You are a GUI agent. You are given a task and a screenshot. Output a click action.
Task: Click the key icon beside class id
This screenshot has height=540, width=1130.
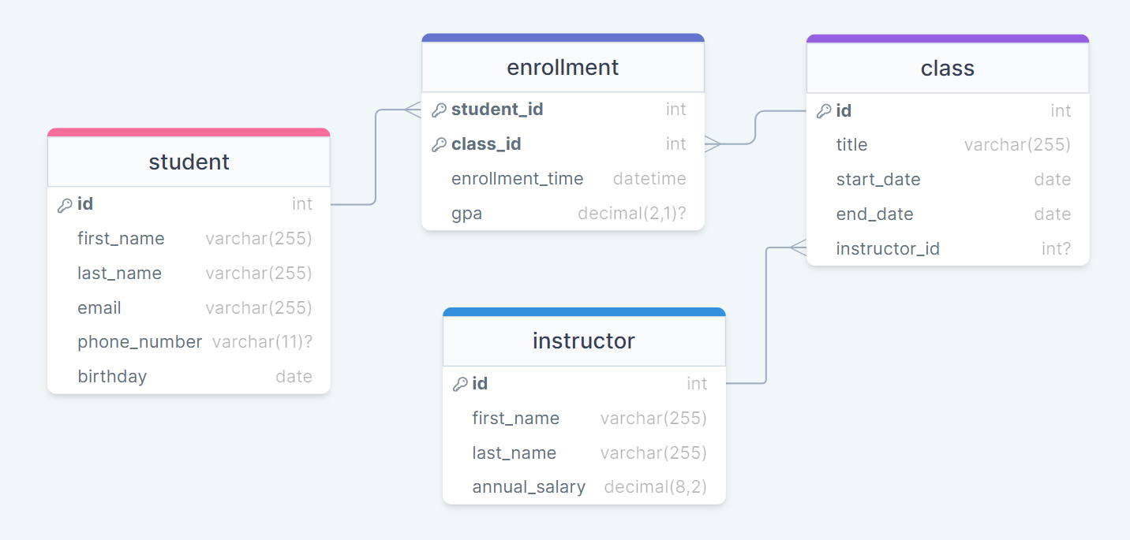823,111
